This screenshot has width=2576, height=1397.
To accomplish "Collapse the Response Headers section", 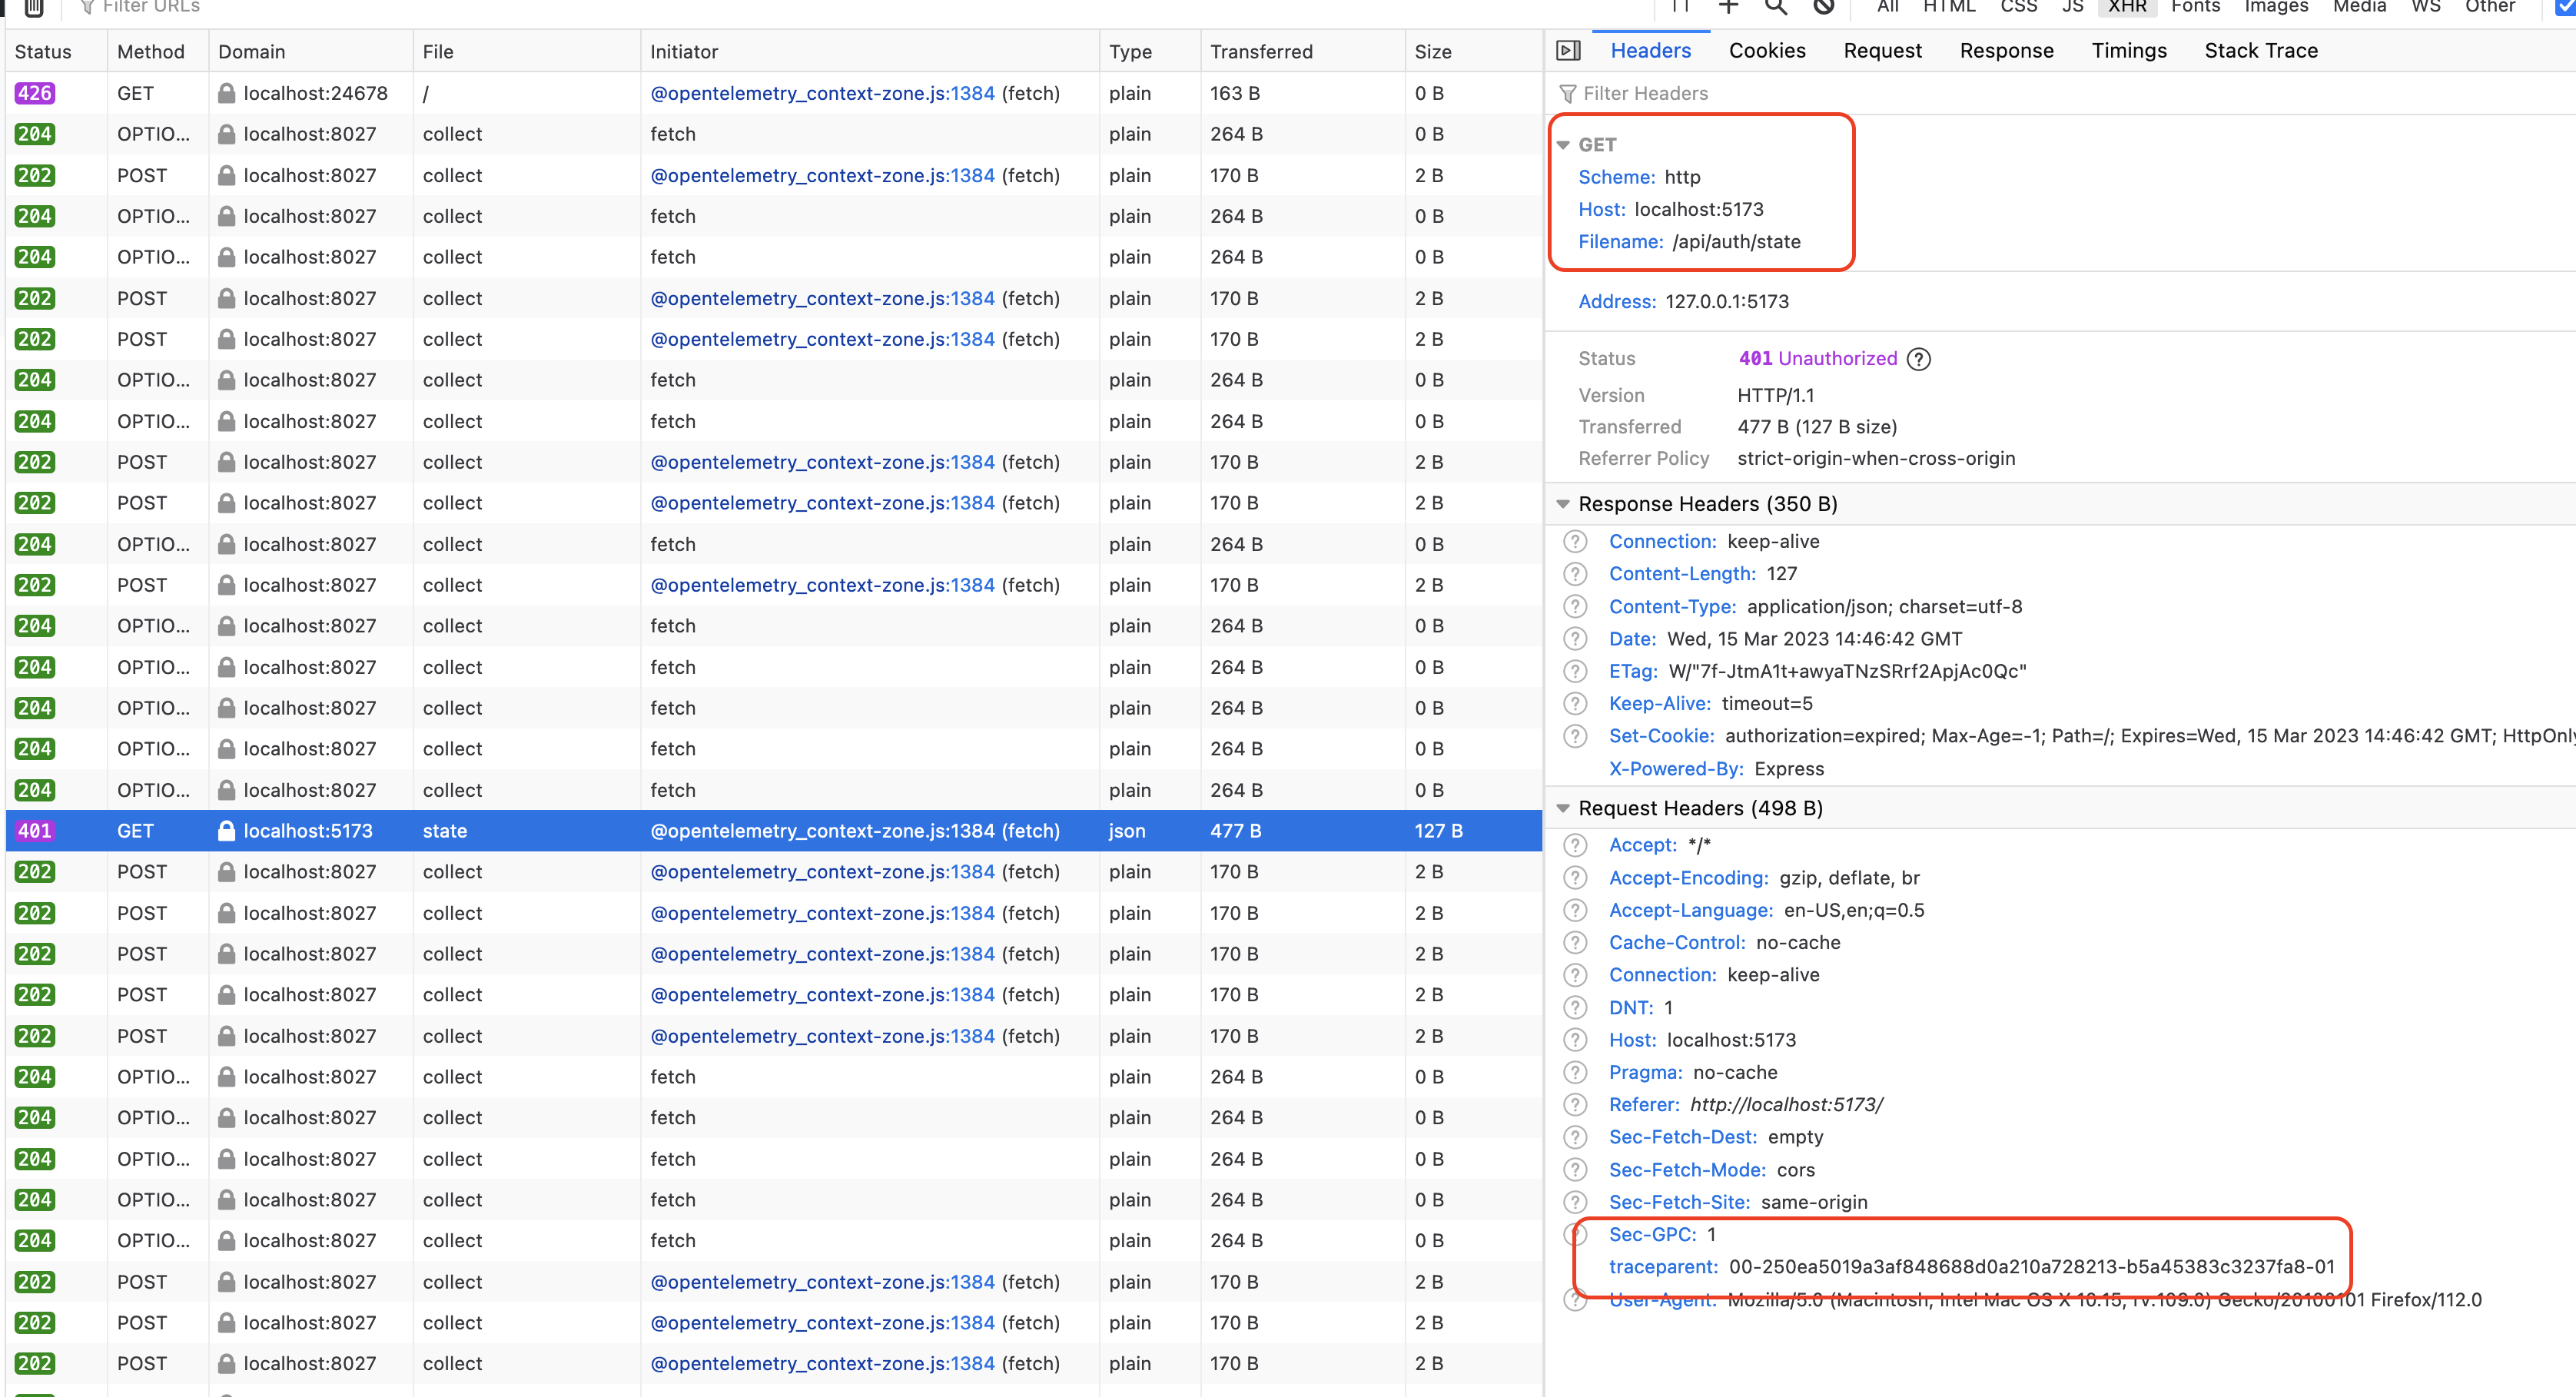I will click(1564, 504).
